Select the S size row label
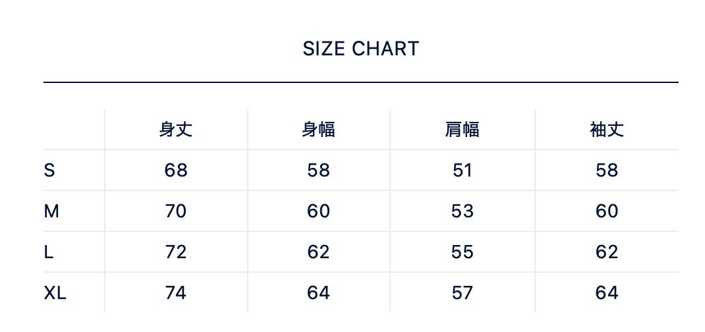Screen dimensions: 705x332 click(49, 171)
